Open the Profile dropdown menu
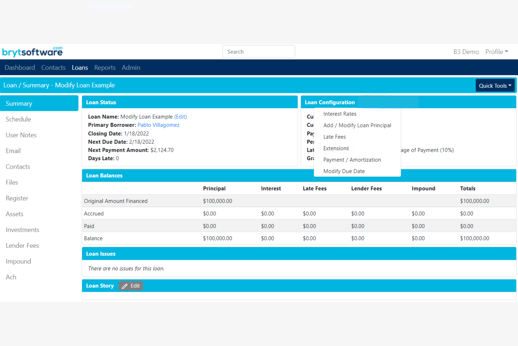The width and height of the screenshot is (518, 346). (496, 52)
